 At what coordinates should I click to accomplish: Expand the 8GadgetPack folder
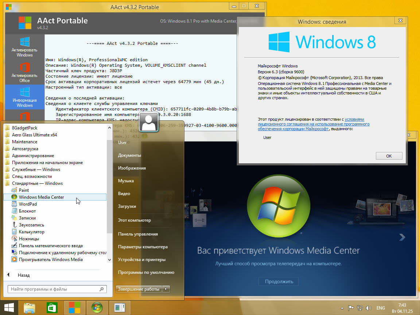[24, 128]
